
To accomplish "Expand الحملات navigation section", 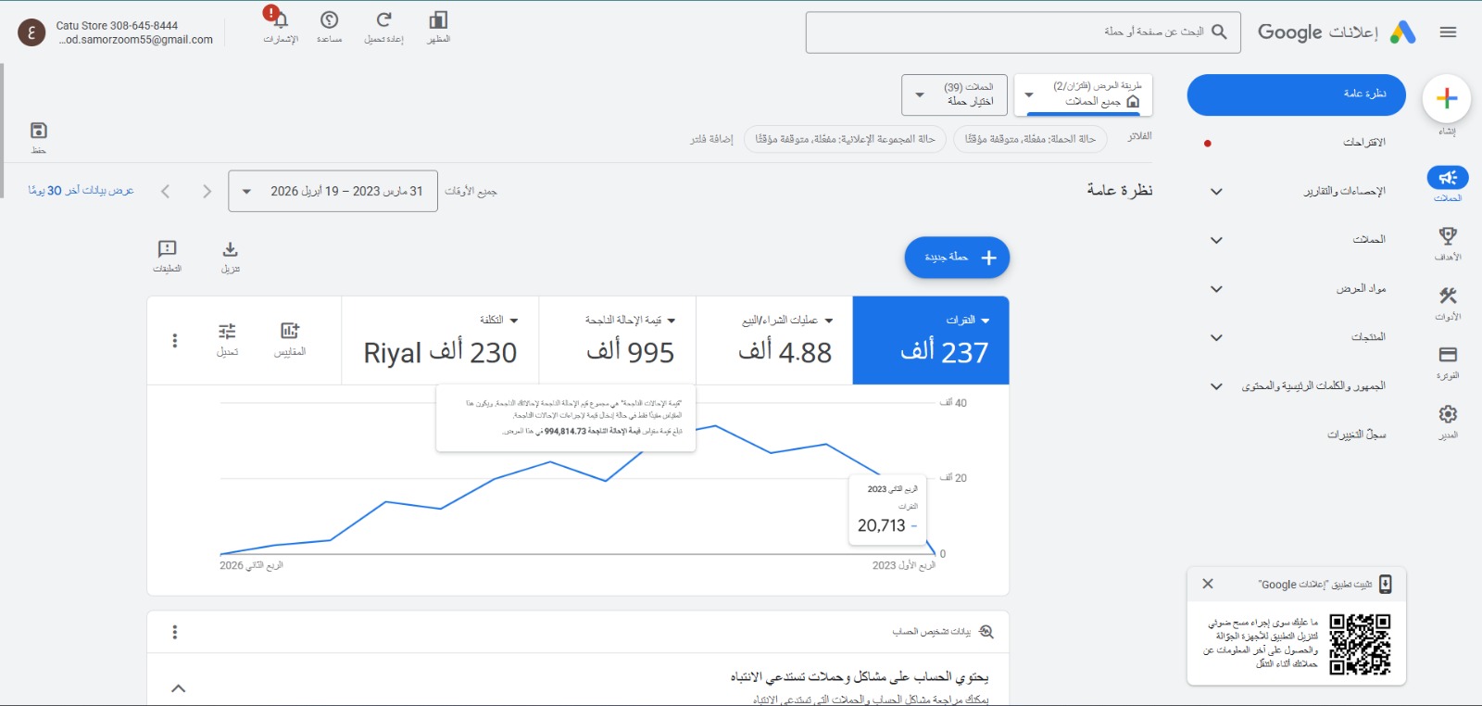I will pyautogui.click(x=1217, y=240).
